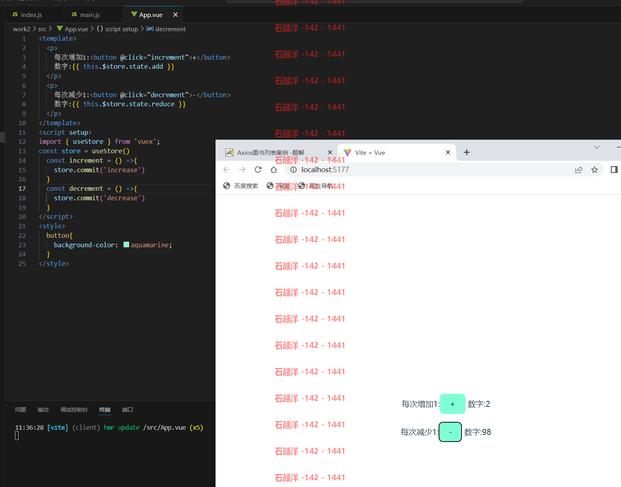The height and width of the screenshot is (487, 621).
Task: Open the 问题 panel tab
Action: pyautogui.click(x=21, y=410)
